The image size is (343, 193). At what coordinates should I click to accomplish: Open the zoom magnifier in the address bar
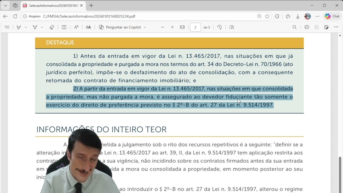point(259,16)
